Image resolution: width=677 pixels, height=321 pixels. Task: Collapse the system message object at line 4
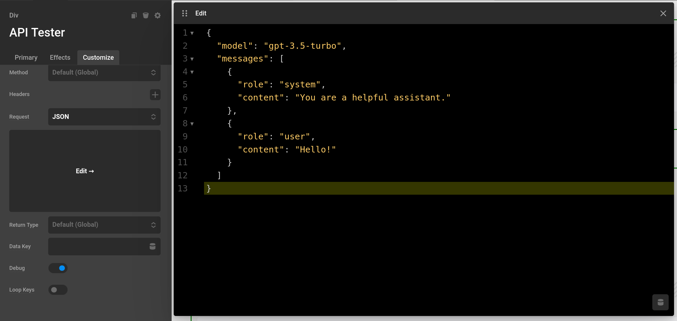(x=193, y=72)
